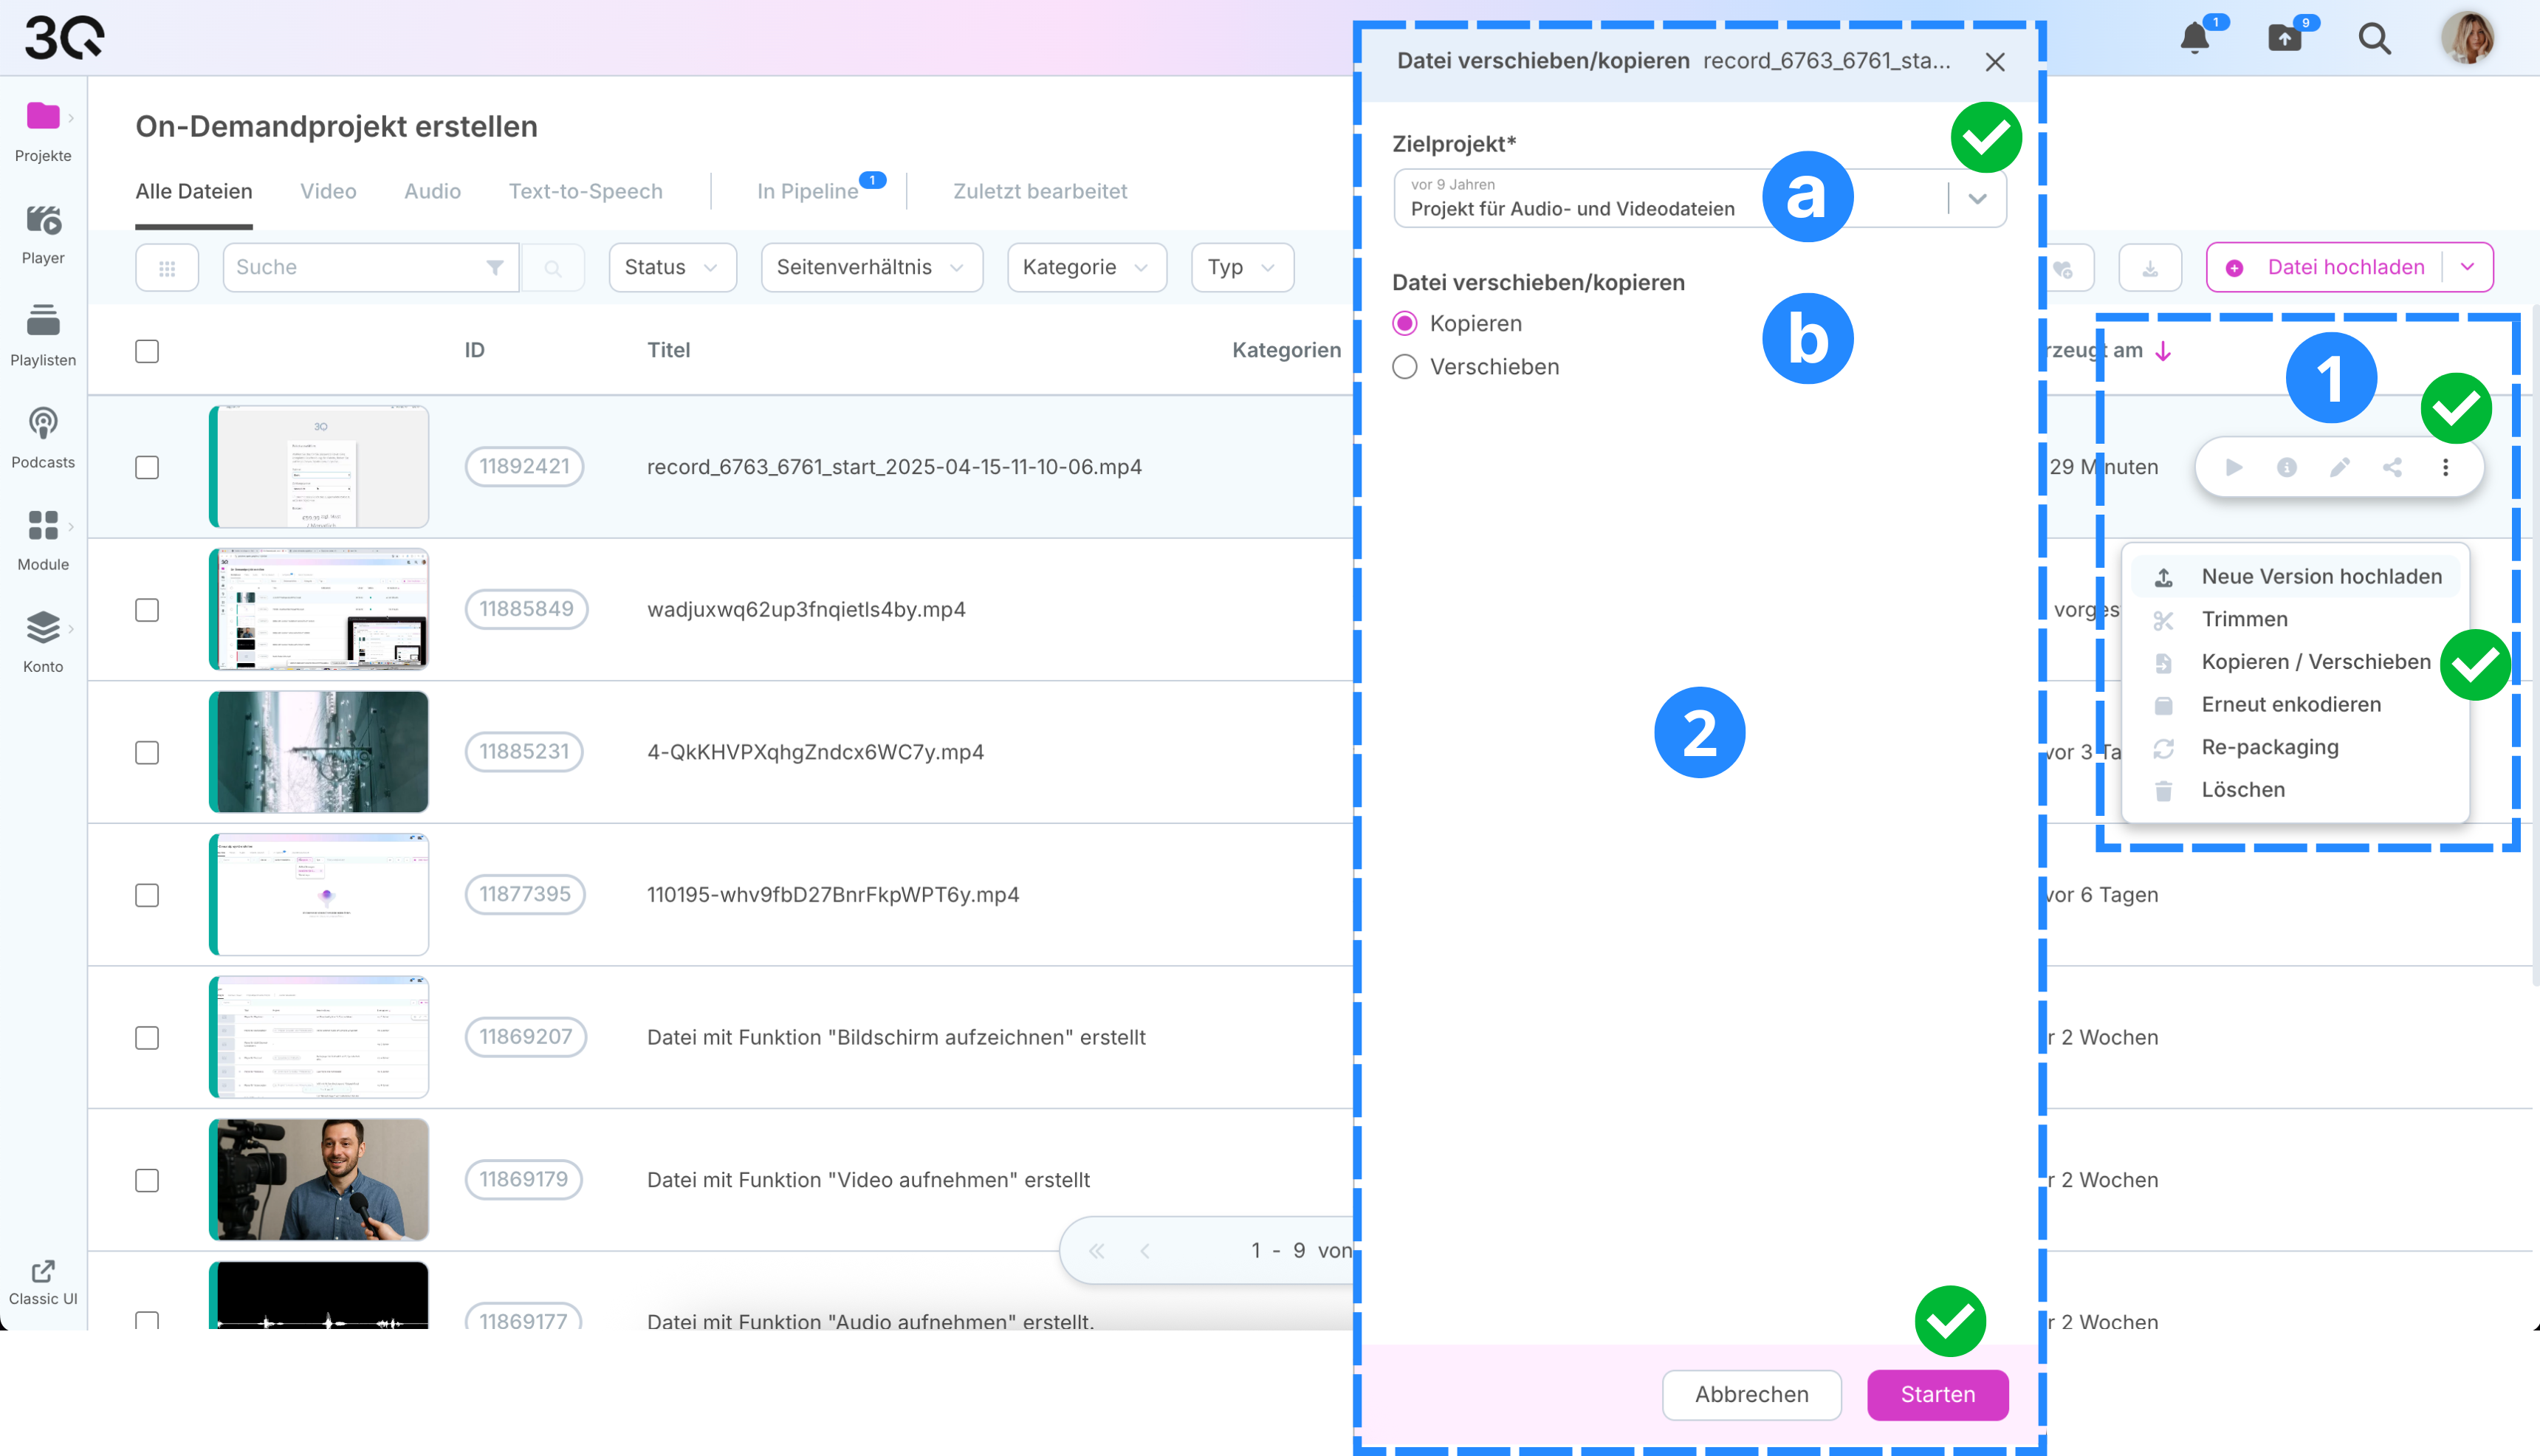Click the upload queue cloud icon

2285,38
